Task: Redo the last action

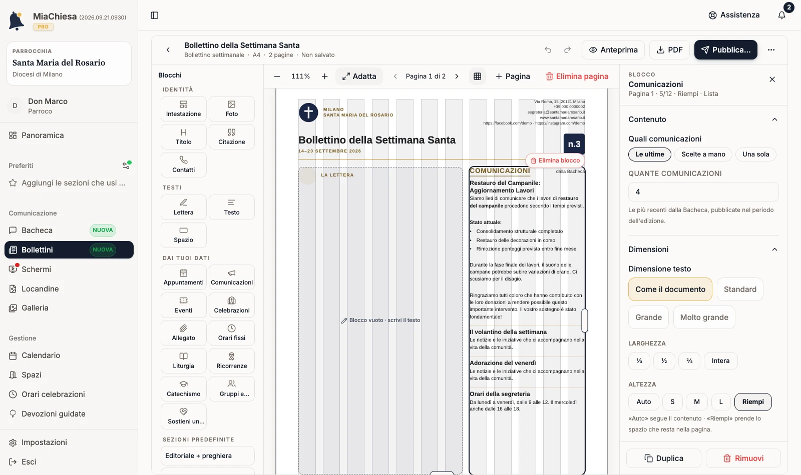Action: tap(567, 50)
